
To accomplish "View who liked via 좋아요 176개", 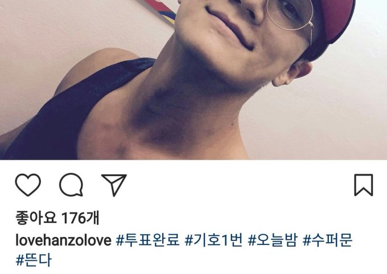I will pos(57,218).
